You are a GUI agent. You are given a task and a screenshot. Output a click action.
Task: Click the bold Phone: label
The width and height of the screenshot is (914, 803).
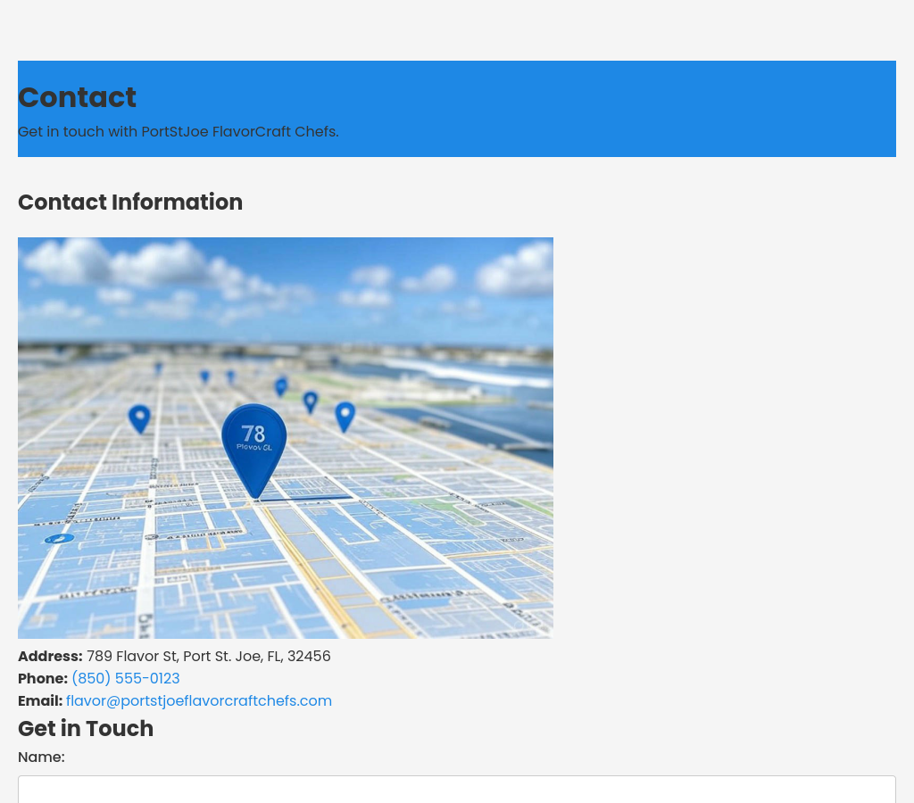pos(43,679)
